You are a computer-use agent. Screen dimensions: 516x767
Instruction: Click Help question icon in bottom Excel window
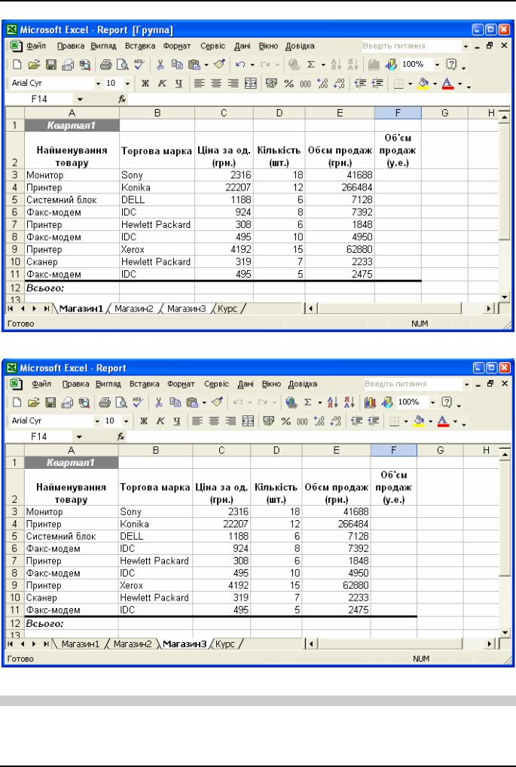pyautogui.click(x=447, y=403)
